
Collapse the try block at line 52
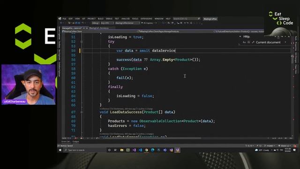(x=82, y=42)
